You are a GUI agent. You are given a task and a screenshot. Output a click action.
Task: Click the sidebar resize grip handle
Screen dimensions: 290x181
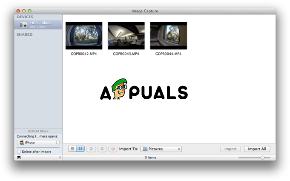pyautogui.click(x=60, y=158)
